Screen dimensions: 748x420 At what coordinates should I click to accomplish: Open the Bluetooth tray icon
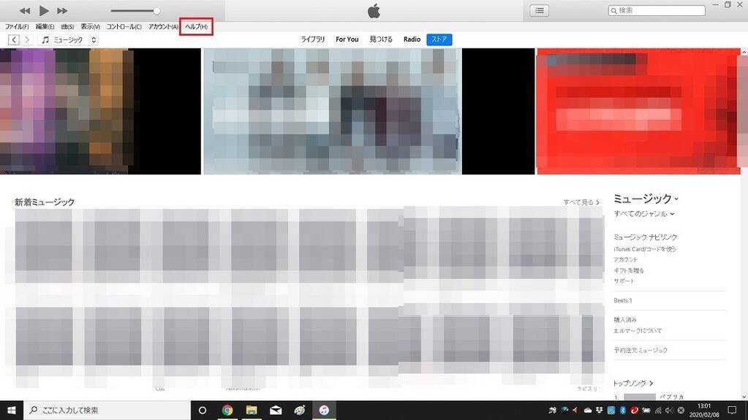pos(622,411)
